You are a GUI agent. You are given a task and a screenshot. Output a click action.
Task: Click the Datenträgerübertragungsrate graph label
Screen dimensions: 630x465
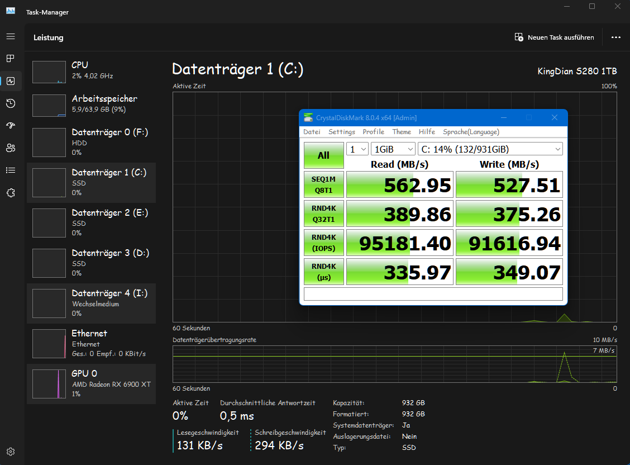point(214,340)
